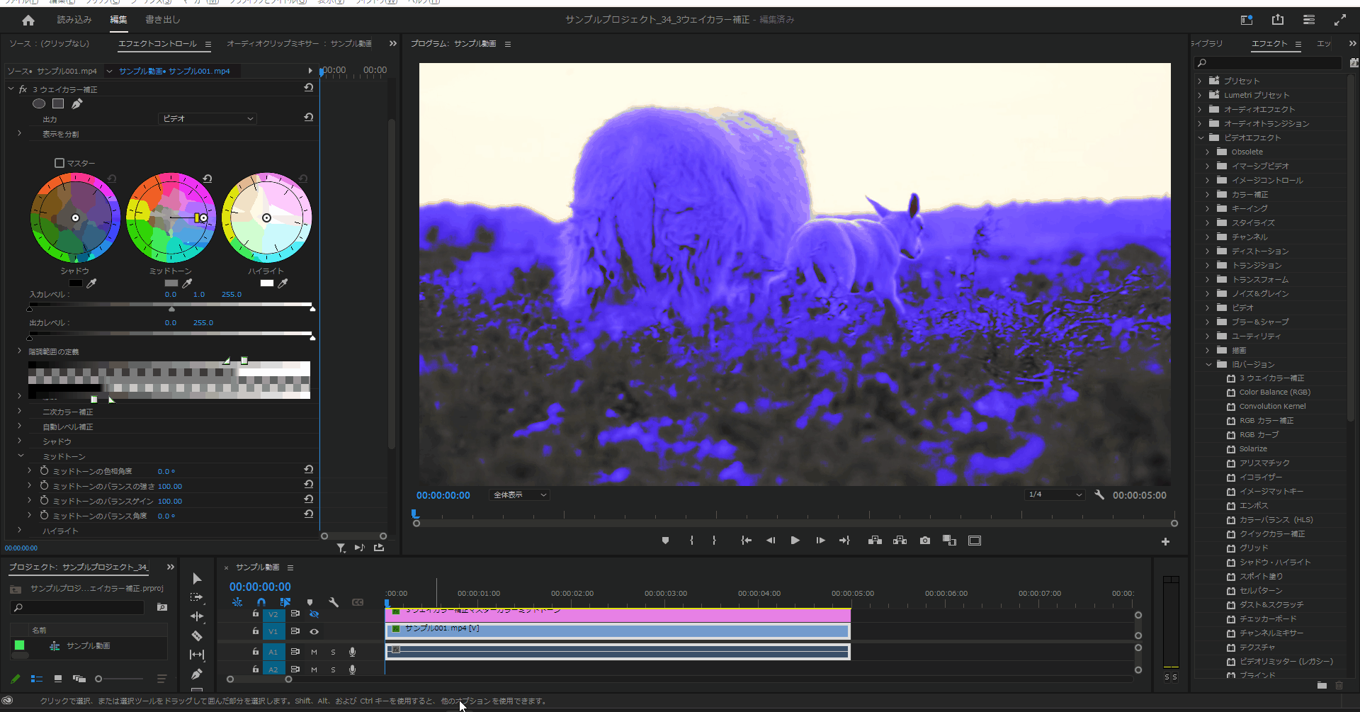
Task: Open Quick Export share icon
Action: [x=1278, y=20]
